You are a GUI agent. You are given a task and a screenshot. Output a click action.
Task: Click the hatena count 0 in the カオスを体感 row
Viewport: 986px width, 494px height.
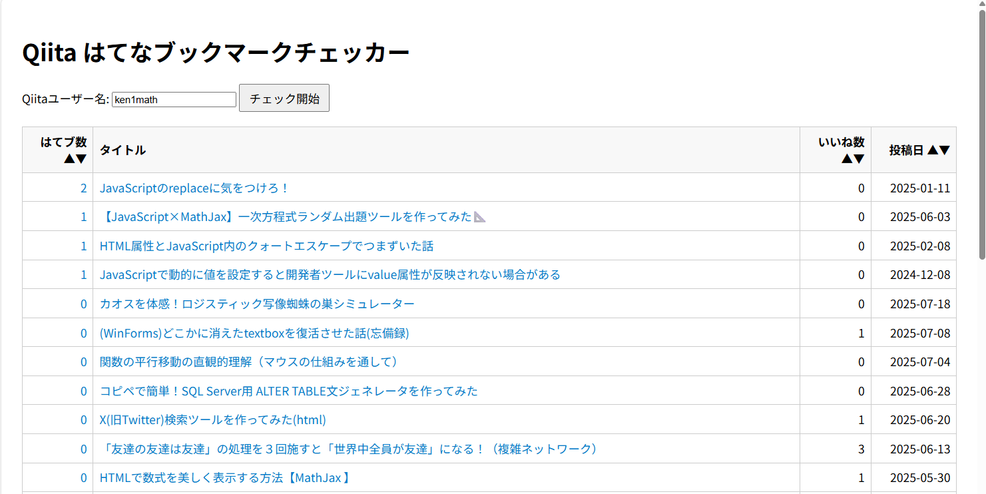click(84, 304)
